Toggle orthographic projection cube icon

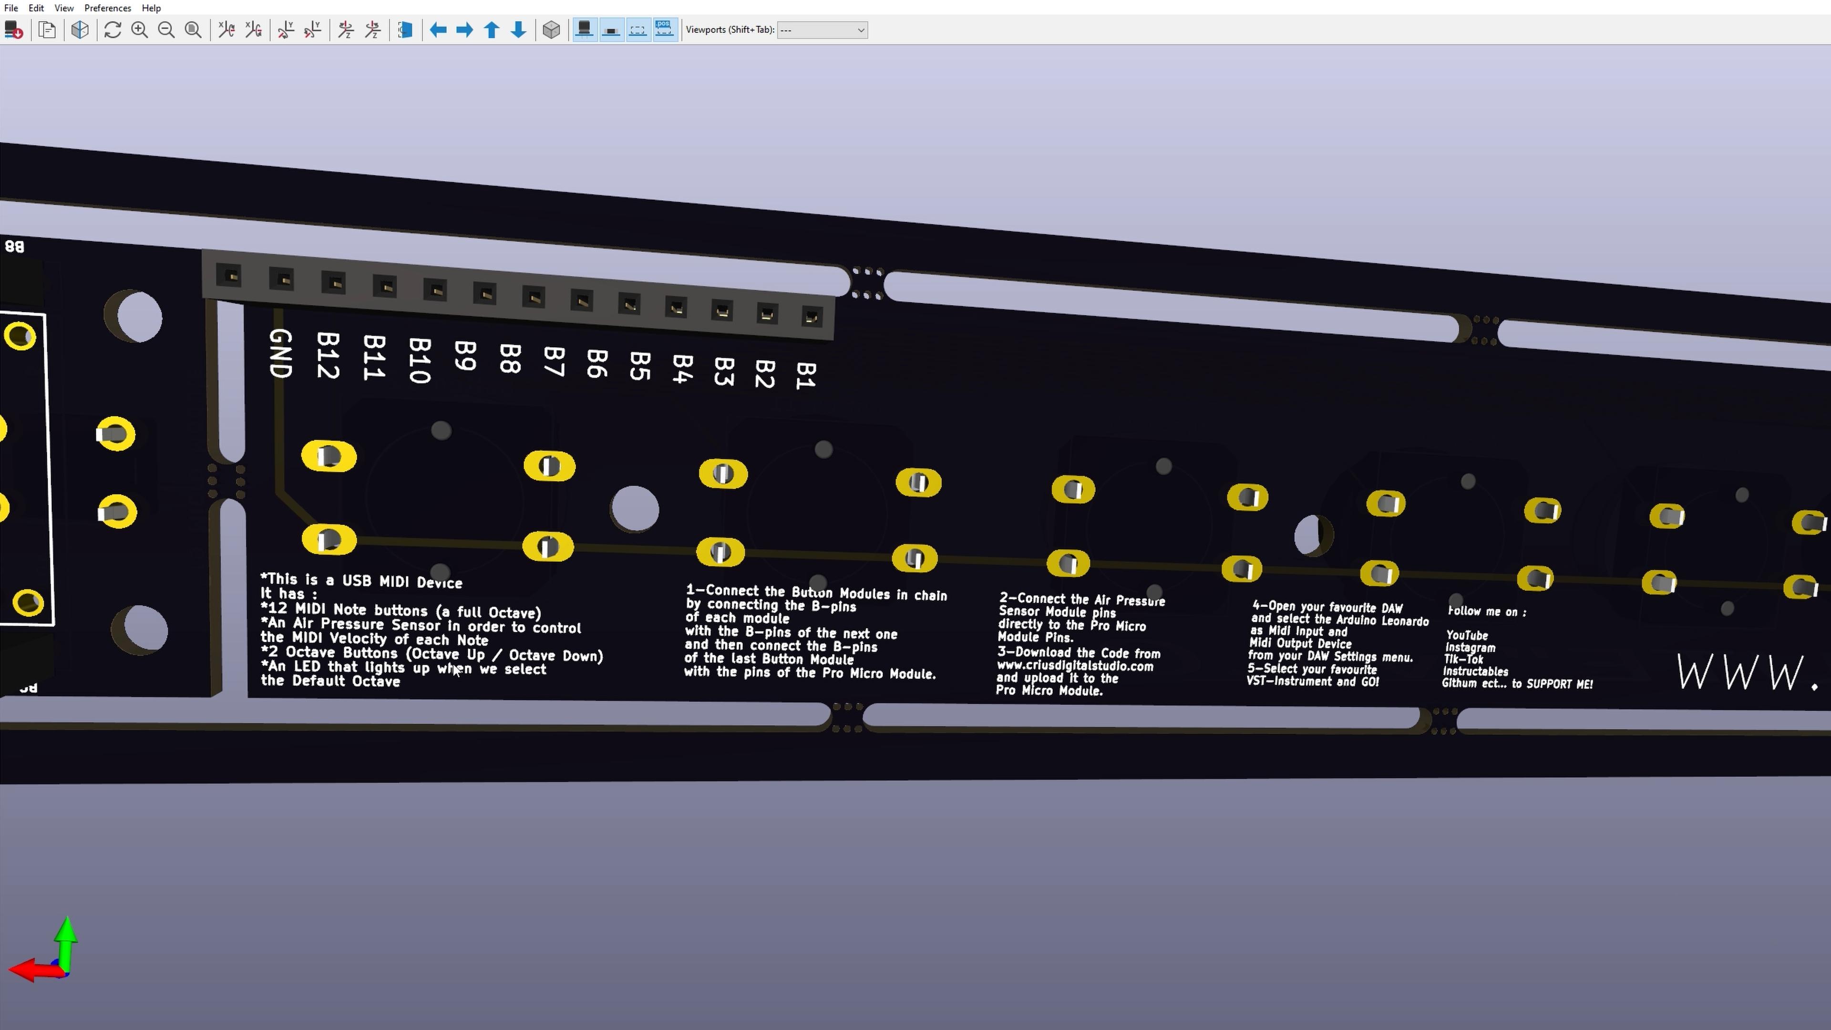pos(551,30)
